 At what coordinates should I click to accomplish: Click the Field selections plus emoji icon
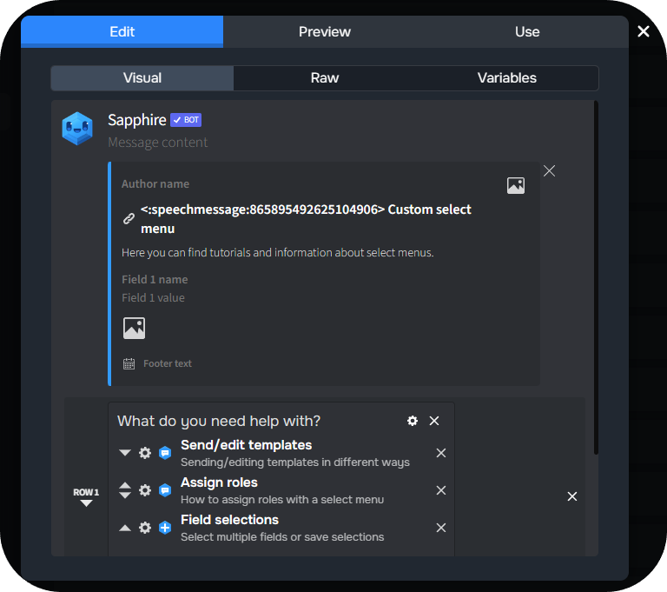click(165, 528)
